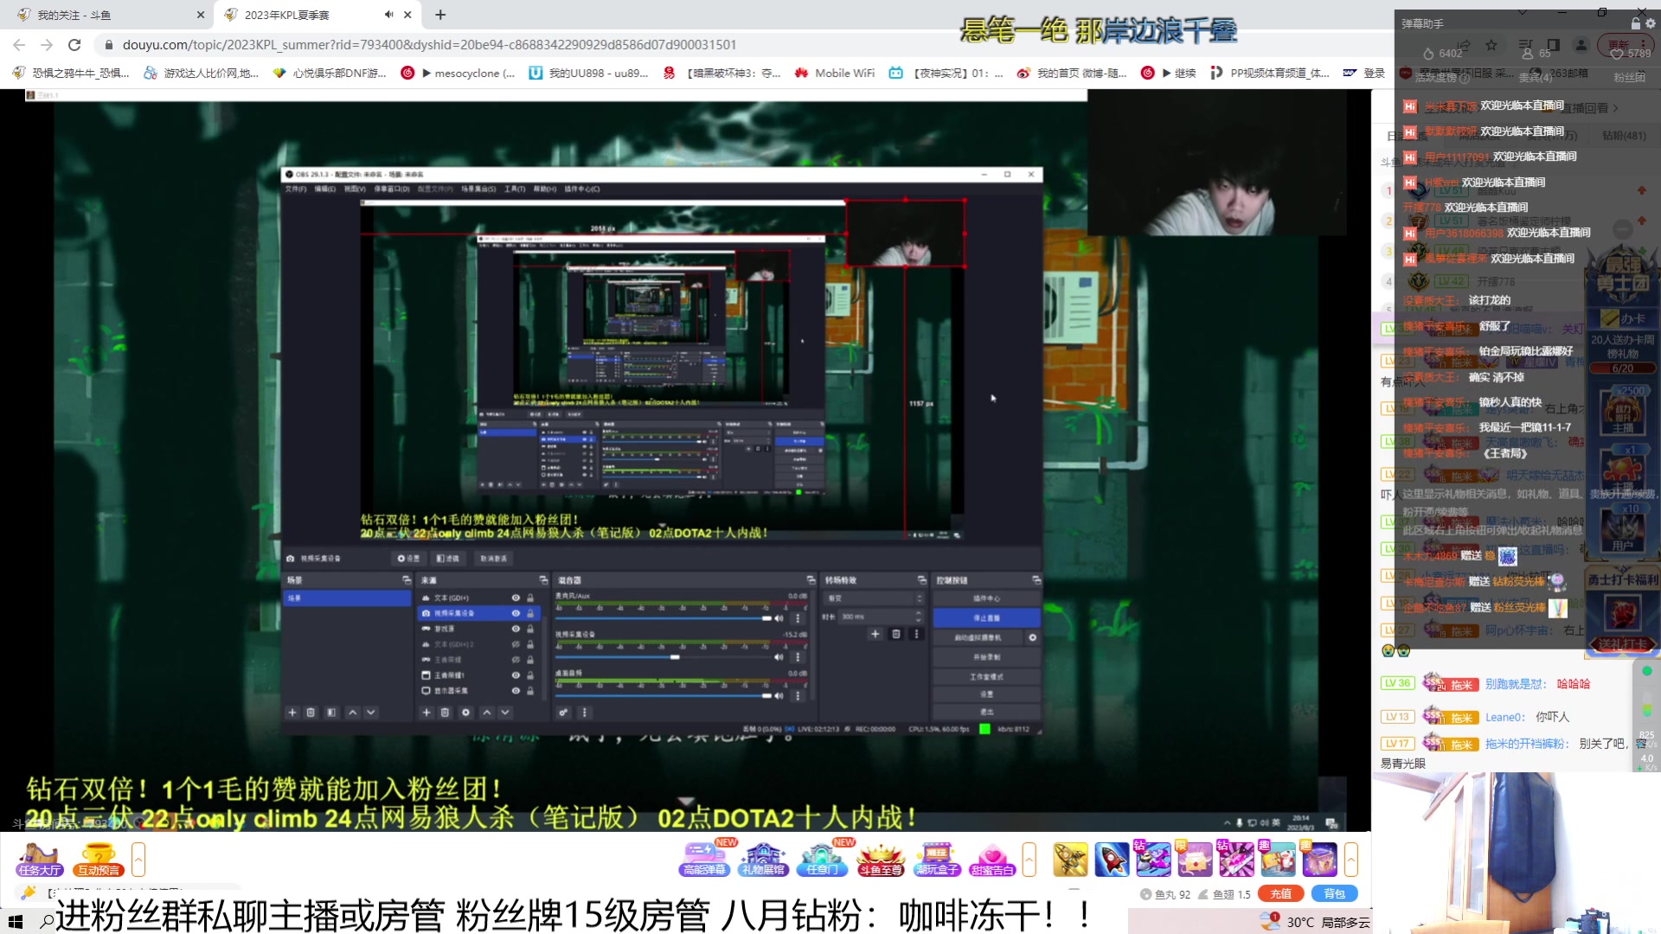Click OBS sources panel trash button
This screenshot has height=934, width=1661.
click(x=445, y=713)
